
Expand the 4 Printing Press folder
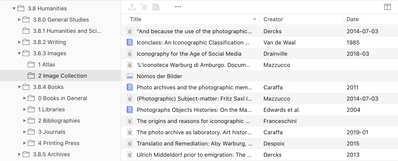25,143
